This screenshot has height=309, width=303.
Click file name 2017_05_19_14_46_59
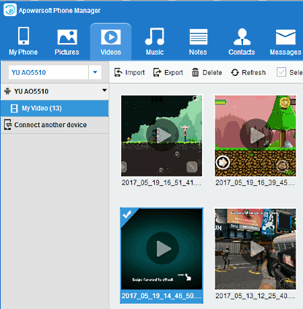click(x=162, y=296)
